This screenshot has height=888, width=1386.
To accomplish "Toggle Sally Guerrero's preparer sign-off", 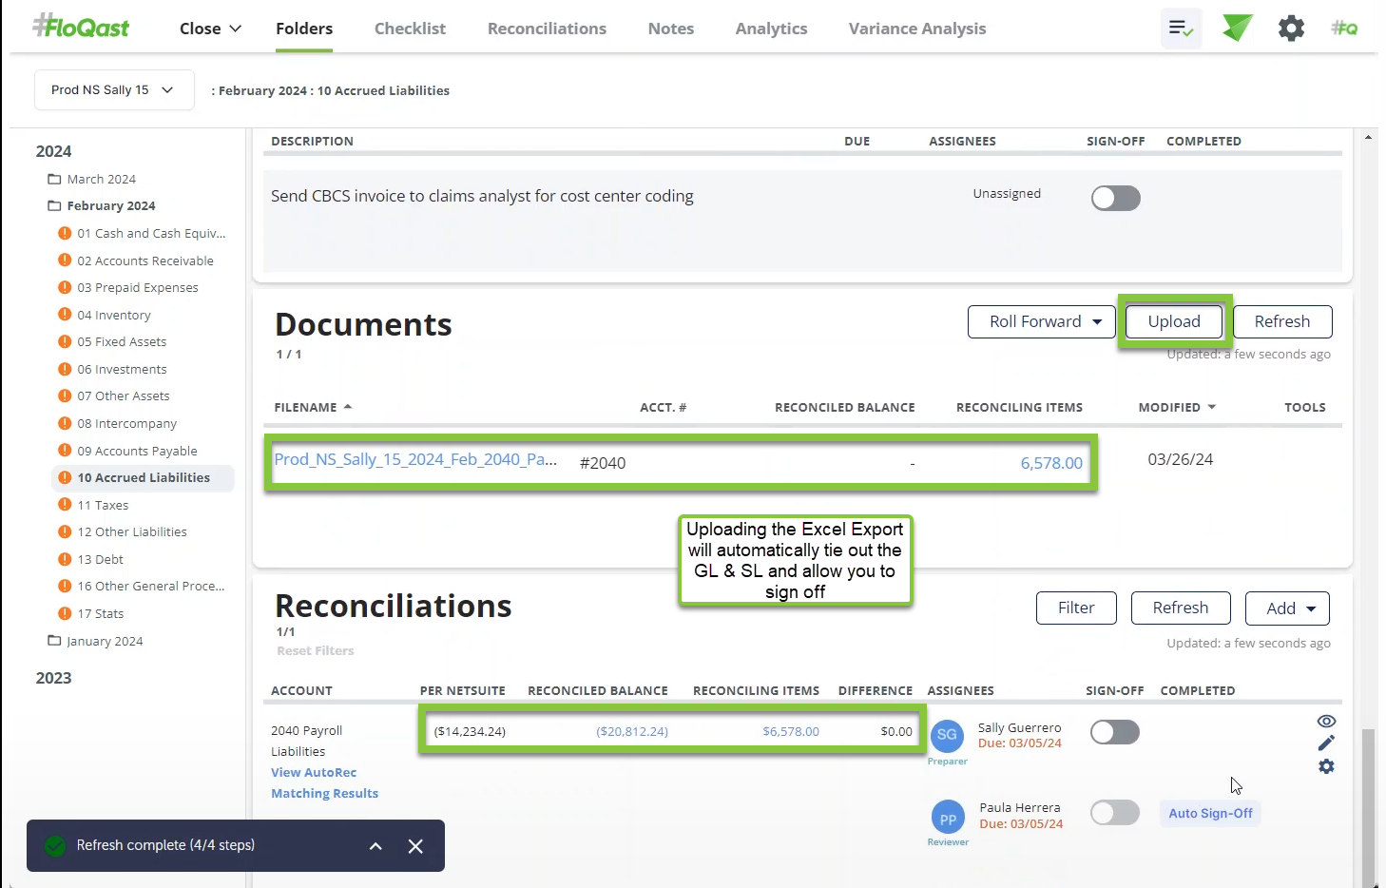I will pos(1114,732).
